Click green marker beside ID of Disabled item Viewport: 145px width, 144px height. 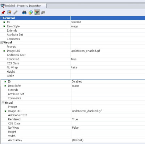(5, 81)
